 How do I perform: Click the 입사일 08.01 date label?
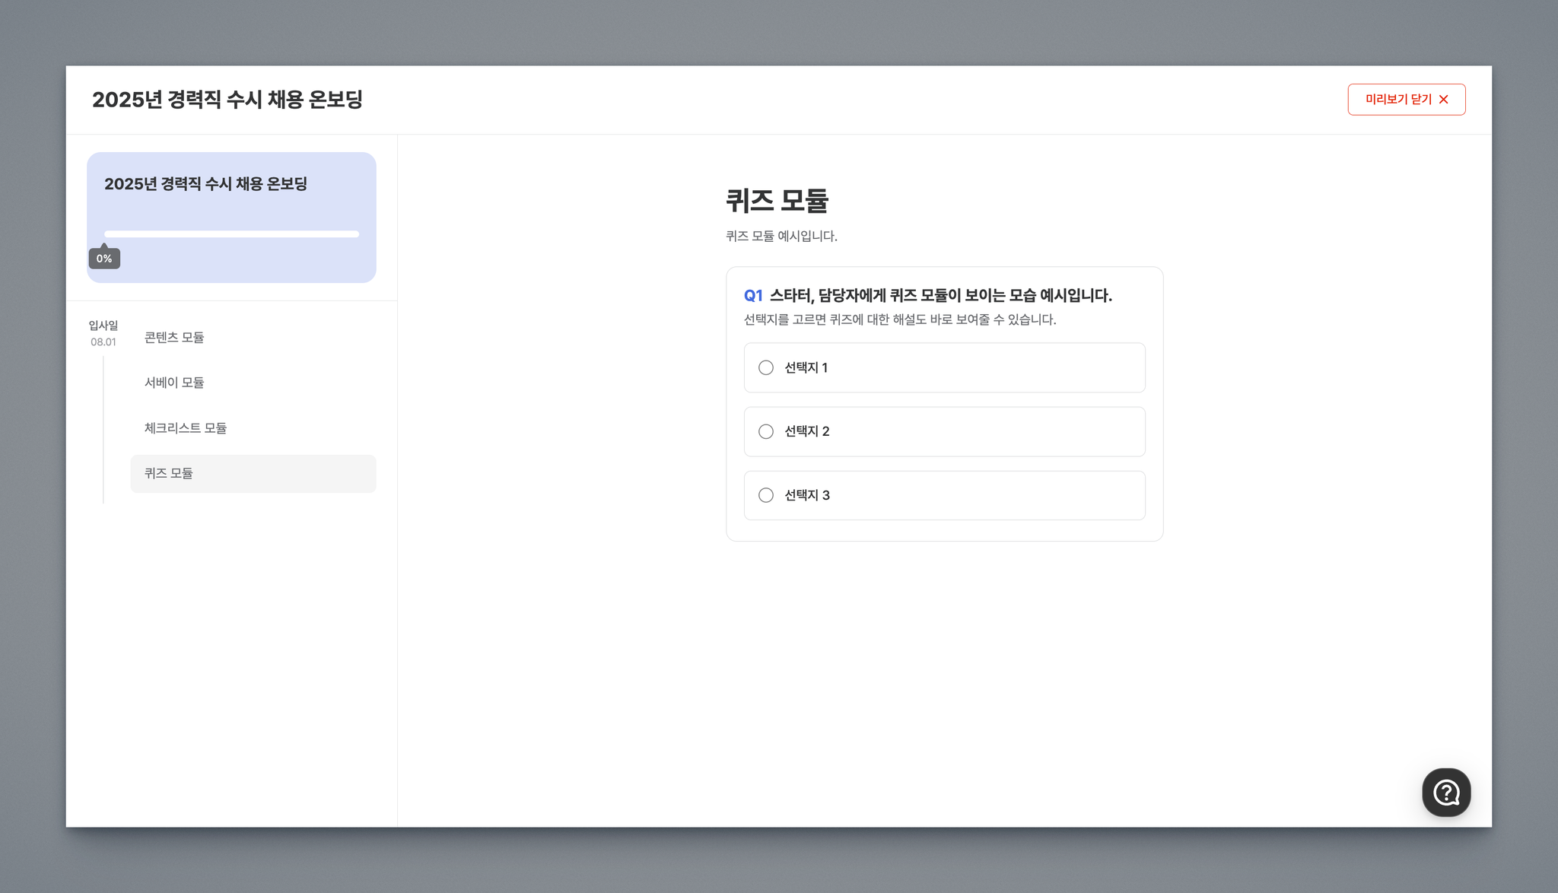point(103,333)
